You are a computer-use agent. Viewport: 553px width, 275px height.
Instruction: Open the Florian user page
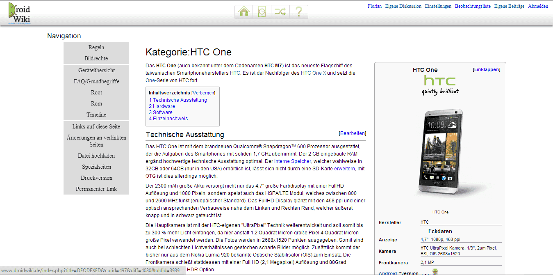[375, 6]
